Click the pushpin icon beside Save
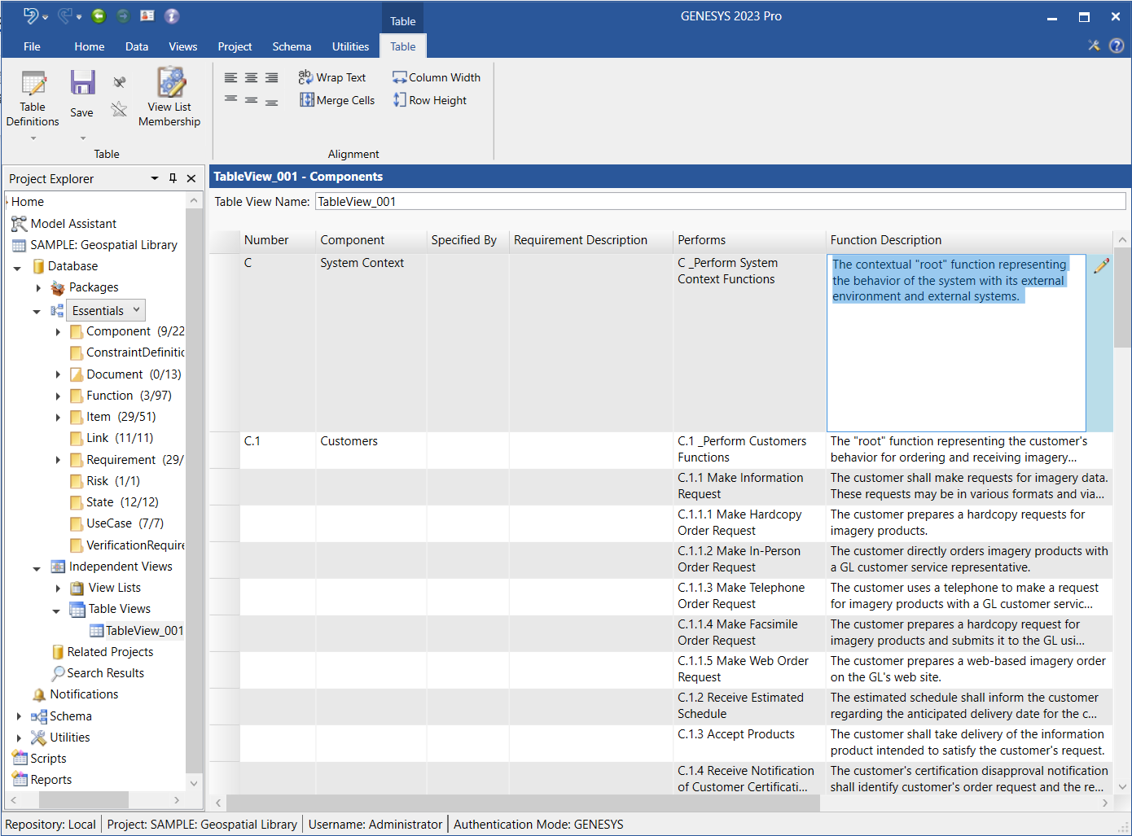This screenshot has width=1132, height=836. tap(120, 82)
